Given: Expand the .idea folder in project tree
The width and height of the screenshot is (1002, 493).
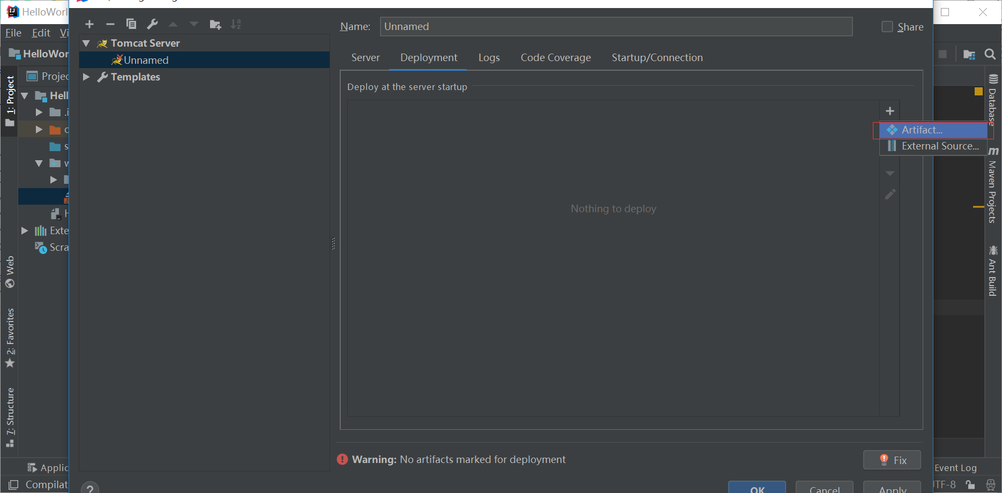Looking at the screenshot, I should (x=39, y=112).
